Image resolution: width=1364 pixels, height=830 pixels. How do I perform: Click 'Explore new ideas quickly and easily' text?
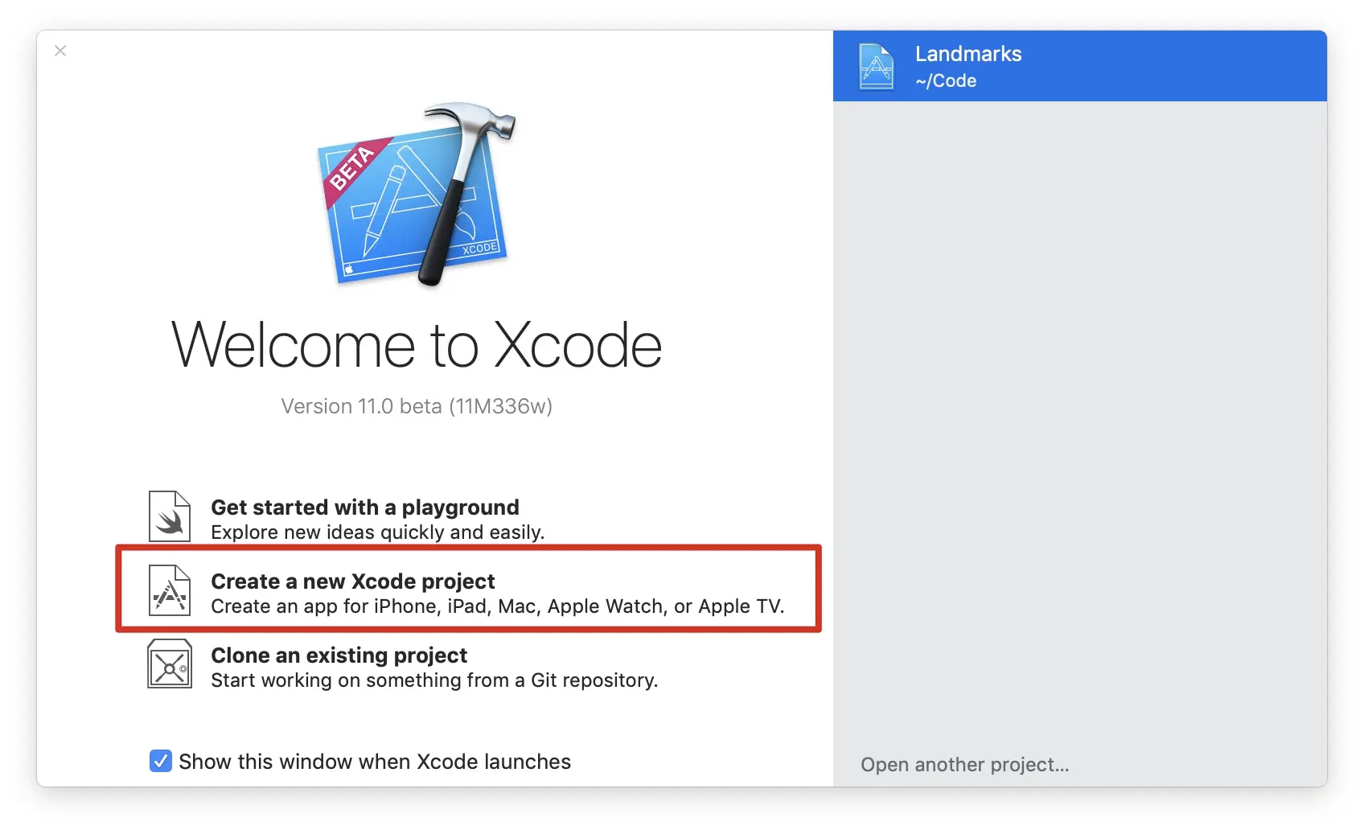(378, 532)
